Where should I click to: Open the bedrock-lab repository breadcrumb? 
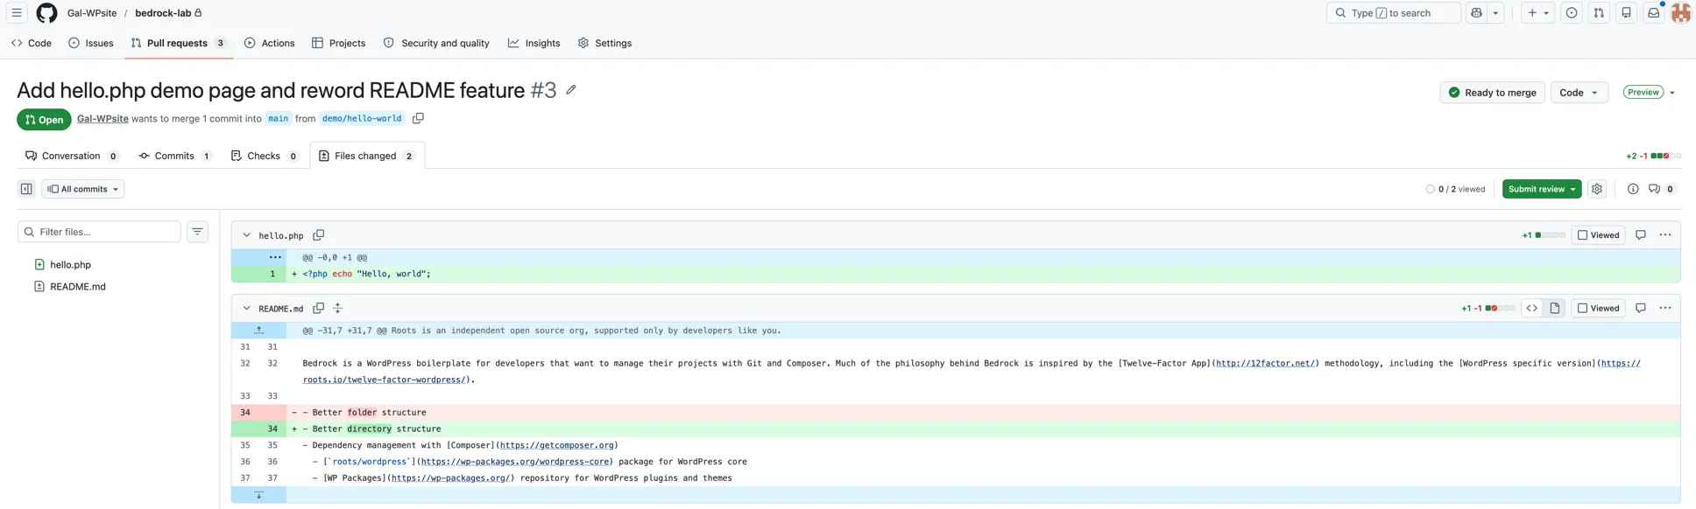pos(163,13)
